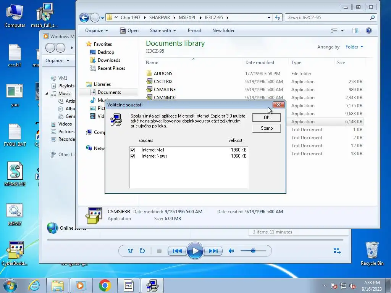
Task: Collapse the Music node in Media Player
Action: pyautogui.click(x=47, y=94)
